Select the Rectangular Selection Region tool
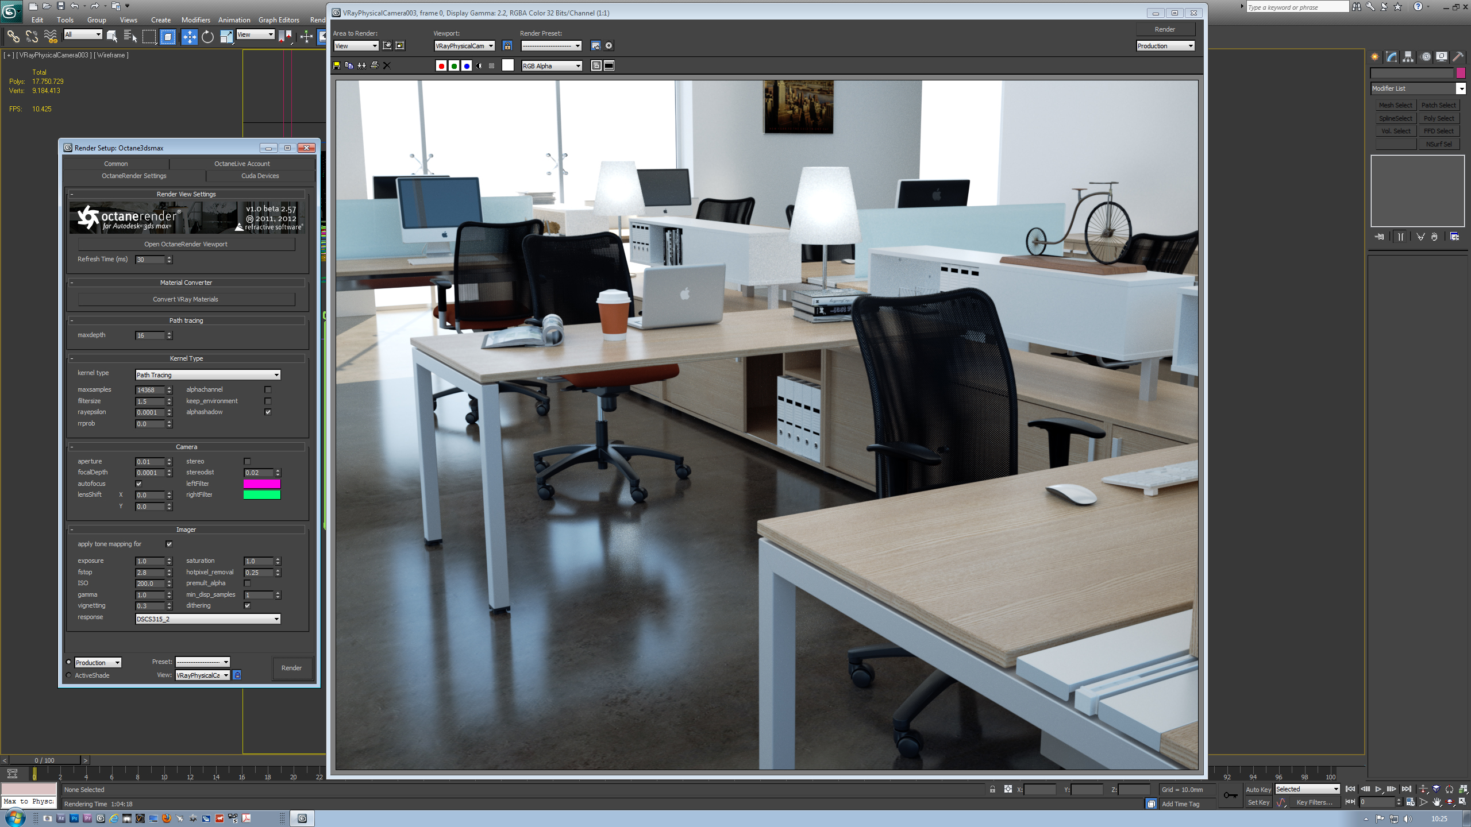 149,37
